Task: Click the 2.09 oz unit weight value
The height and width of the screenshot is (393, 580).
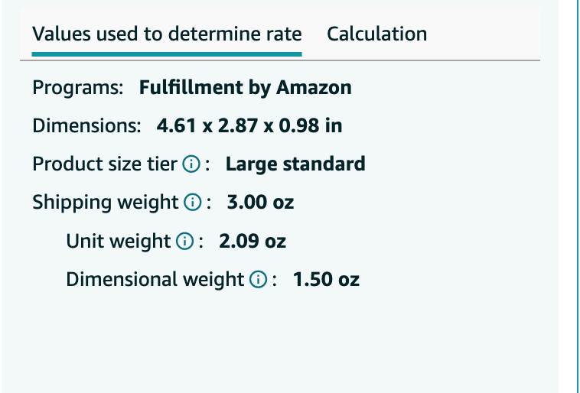Action: [x=253, y=241]
